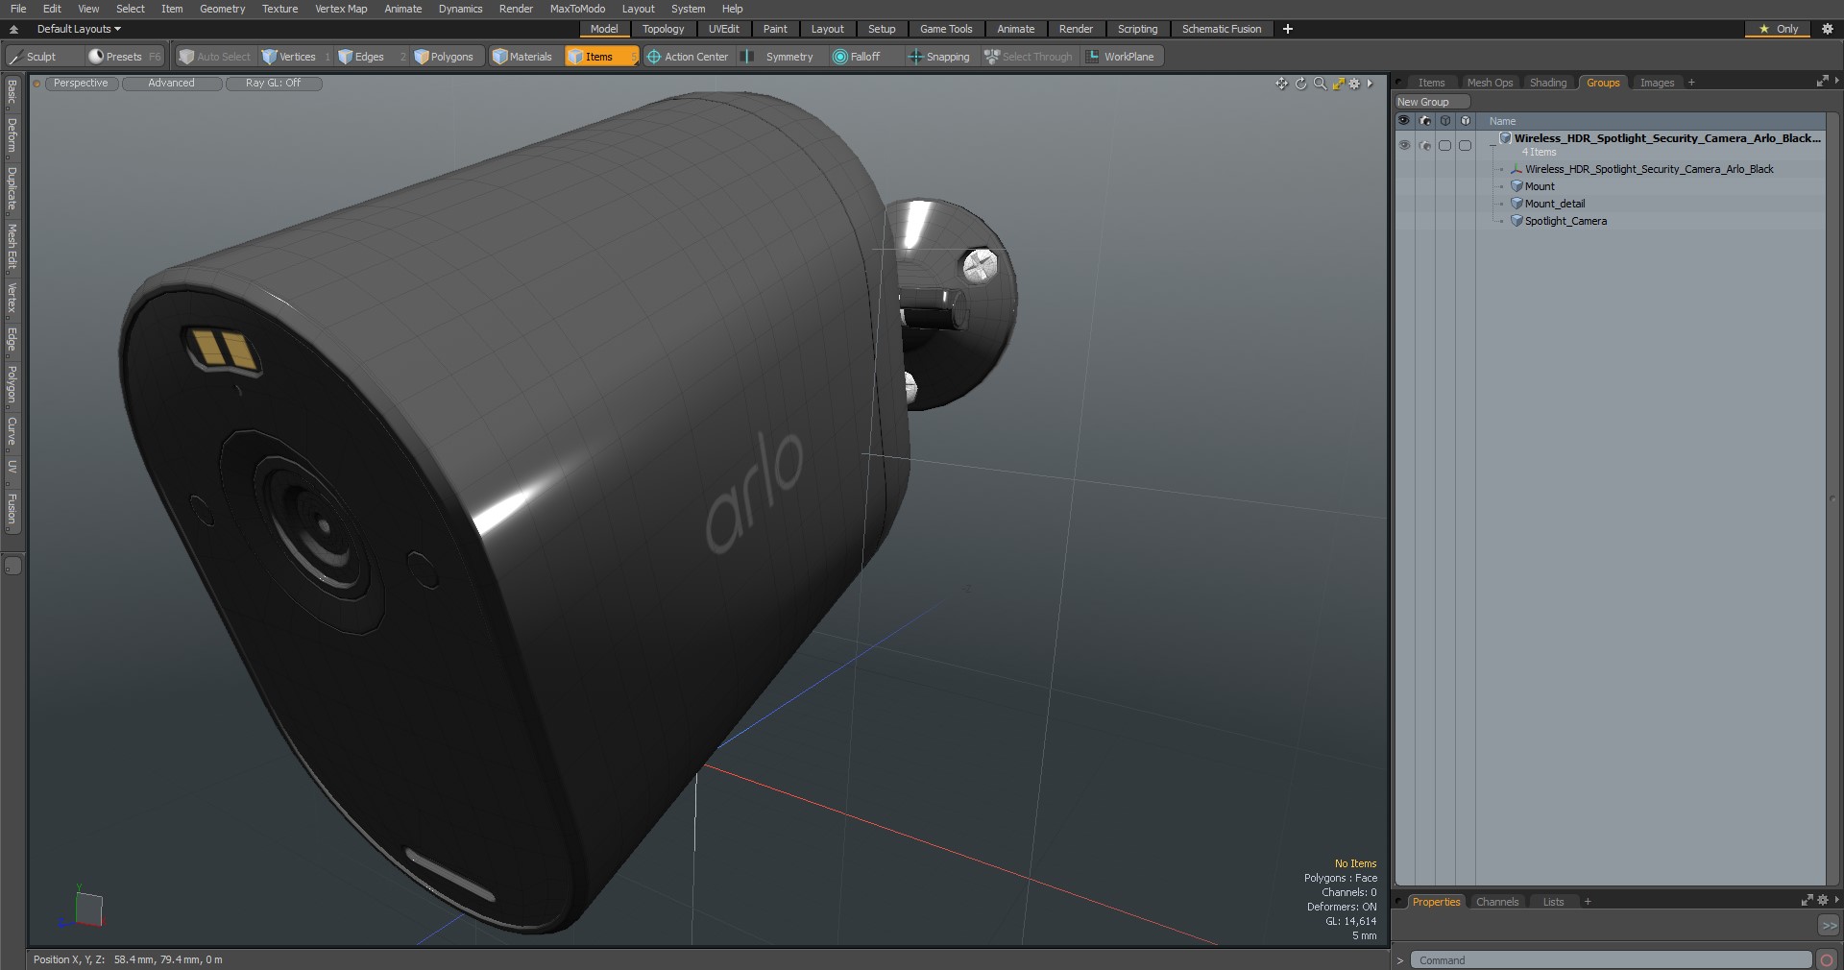Screen dimensions: 1844x970
Task: Switch to the Topology layout tab
Action: tap(663, 29)
